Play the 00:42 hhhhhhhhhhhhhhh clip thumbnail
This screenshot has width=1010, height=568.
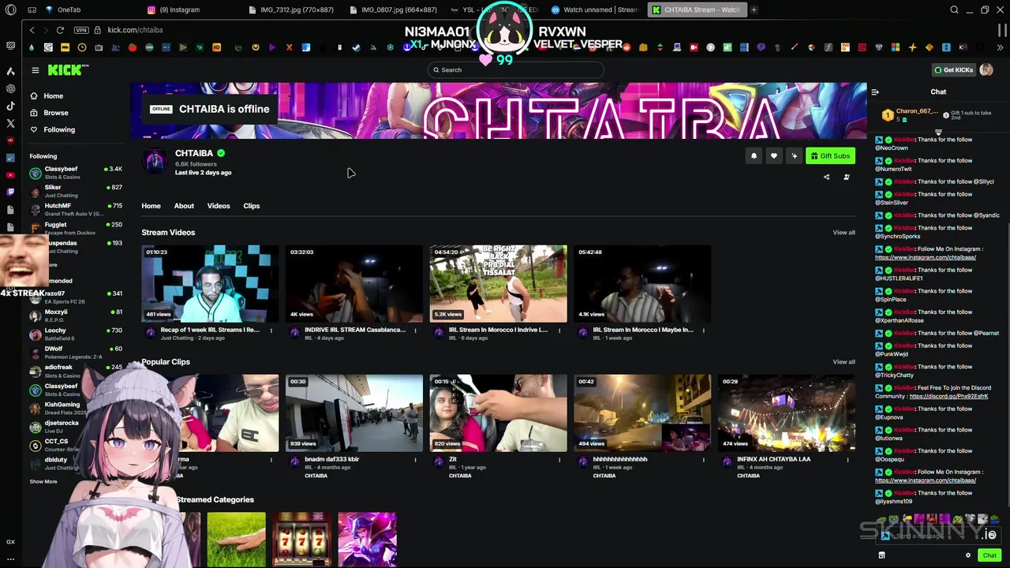(x=642, y=413)
